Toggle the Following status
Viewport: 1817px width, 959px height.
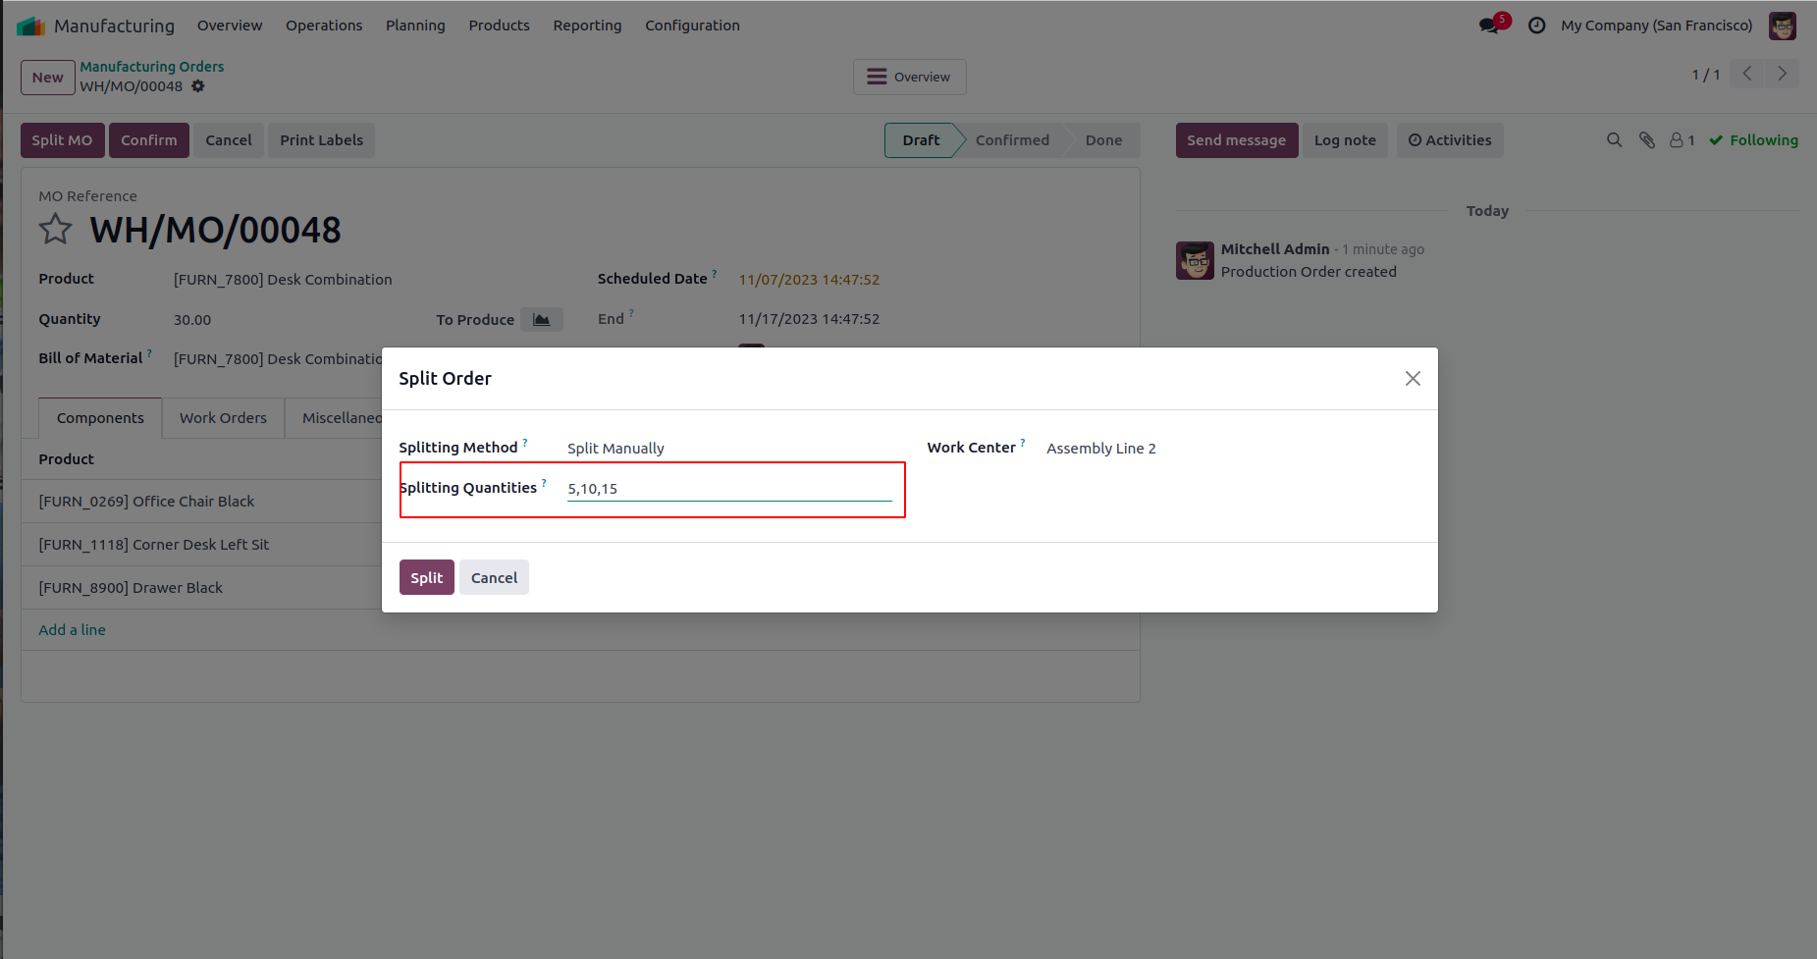(x=1753, y=140)
